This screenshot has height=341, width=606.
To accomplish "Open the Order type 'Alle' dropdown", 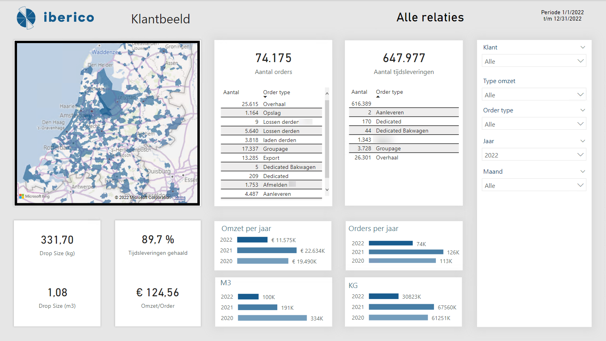I will pyautogui.click(x=534, y=124).
